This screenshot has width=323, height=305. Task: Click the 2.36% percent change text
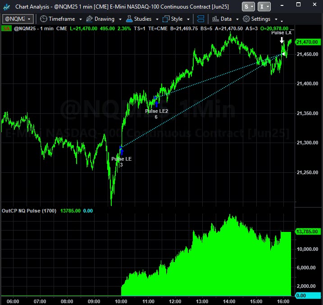pos(124,28)
